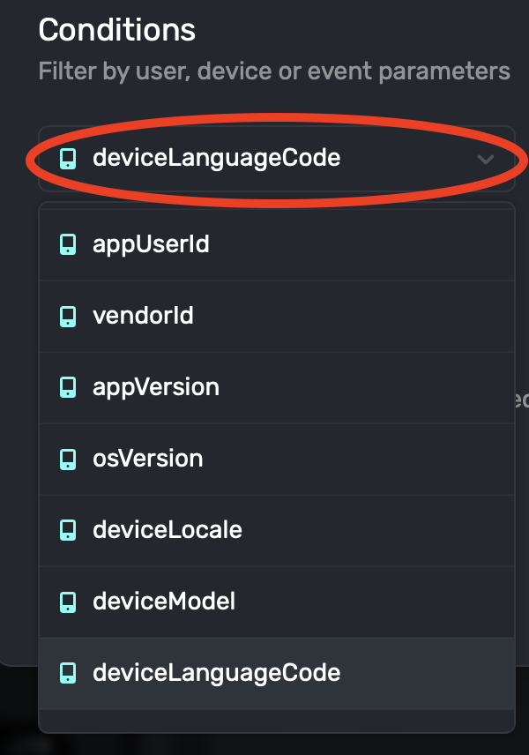The width and height of the screenshot is (529, 755).
Task: Collapse the dropdown using the chevron arrow
Action: point(485,160)
